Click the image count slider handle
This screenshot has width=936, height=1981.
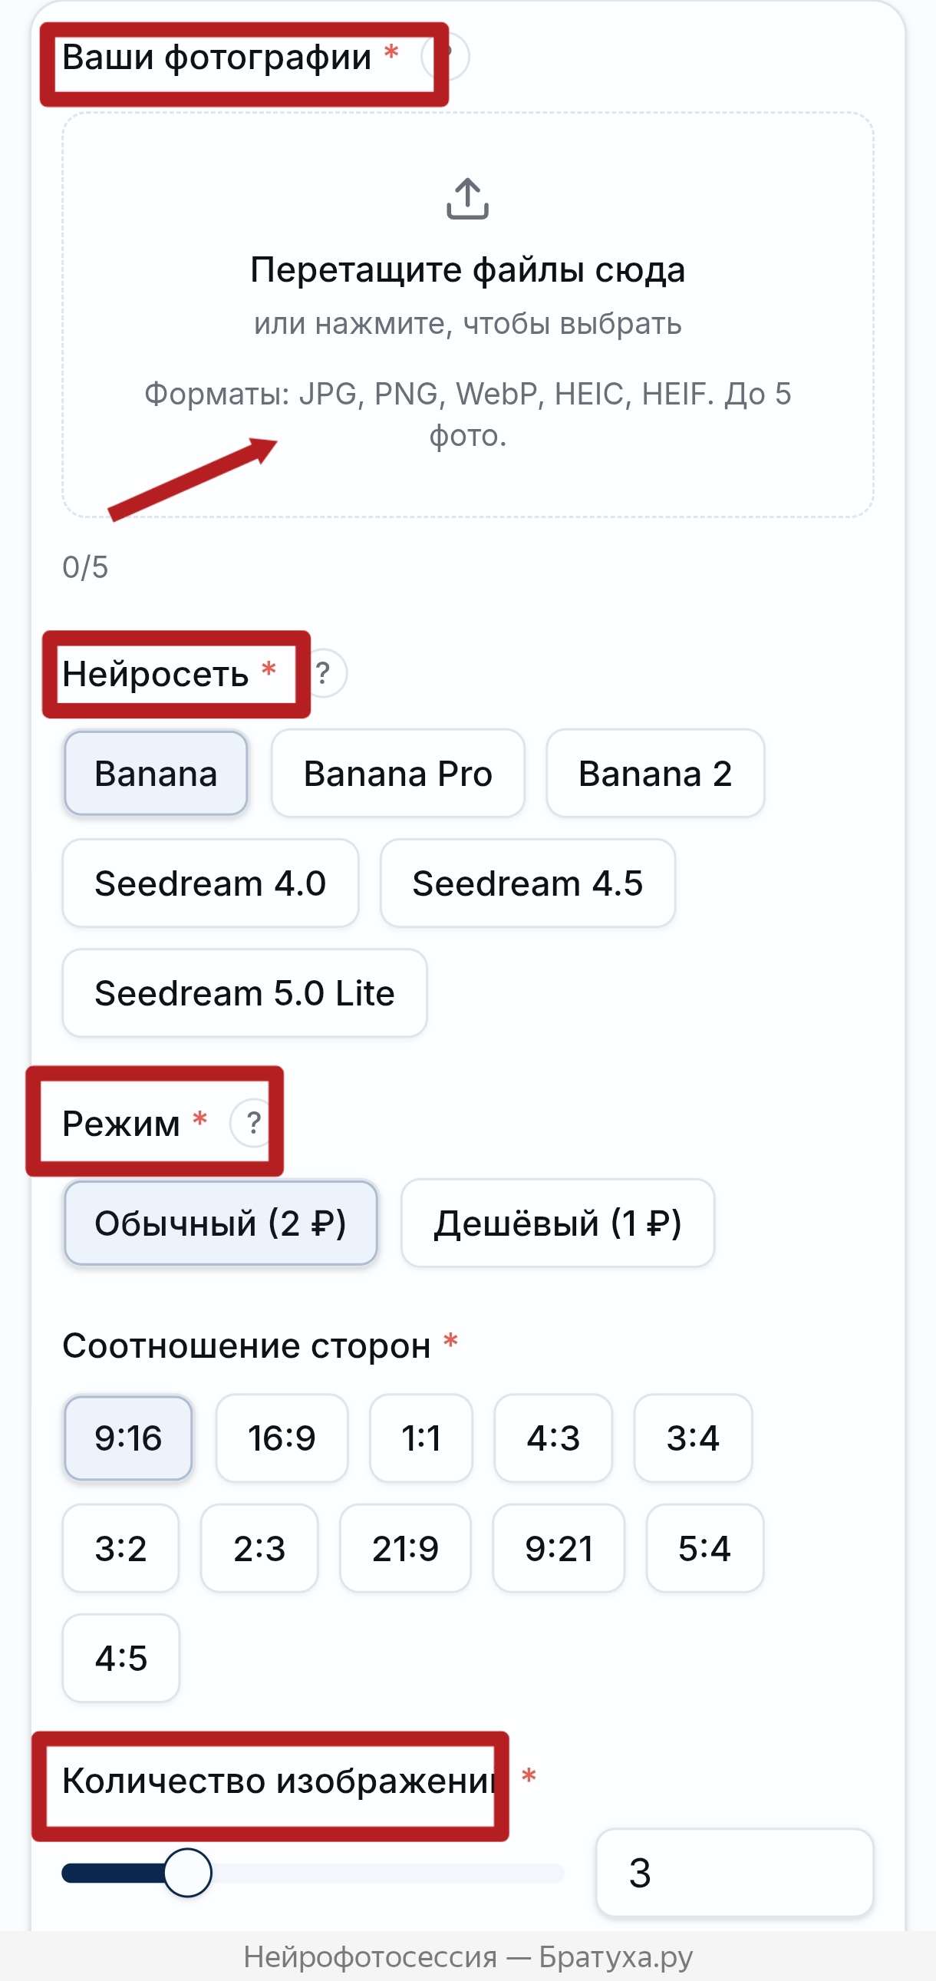pos(187,1873)
